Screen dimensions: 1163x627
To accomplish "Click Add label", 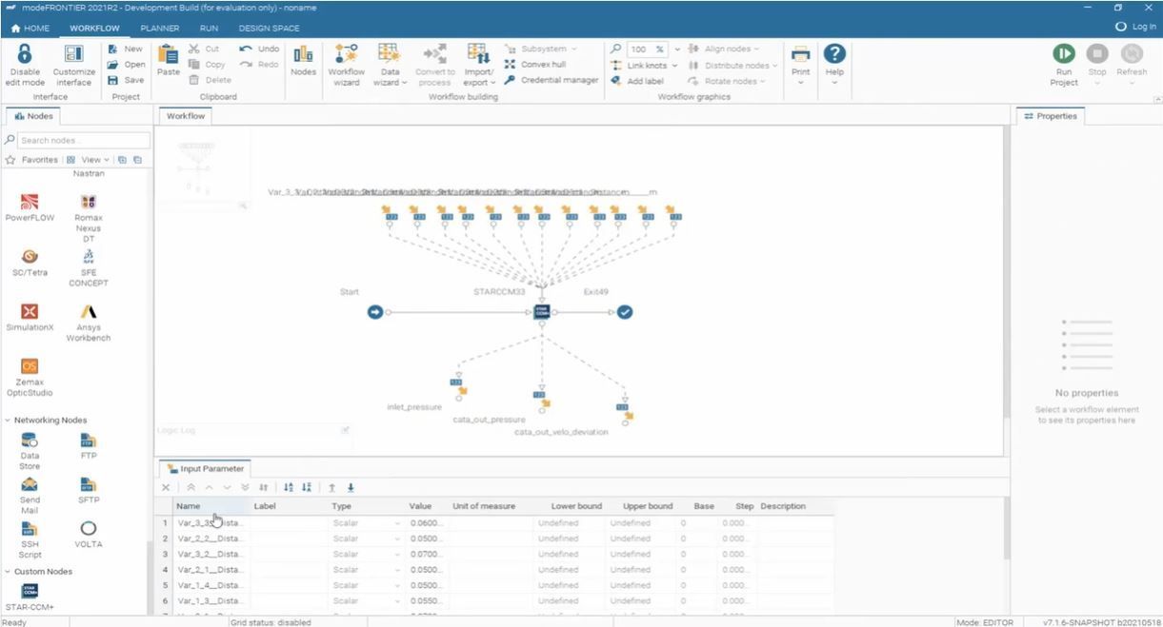I will tap(637, 81).
